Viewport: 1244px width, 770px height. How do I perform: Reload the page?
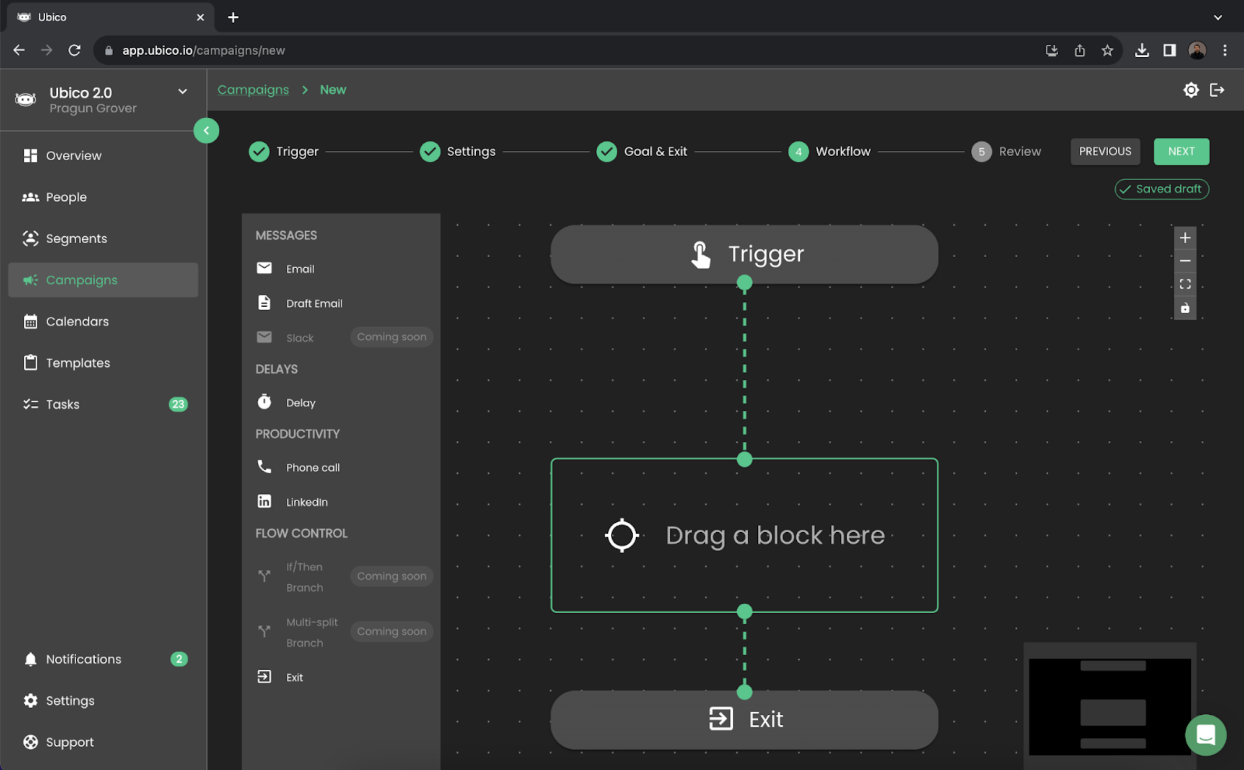click(75, 50)
